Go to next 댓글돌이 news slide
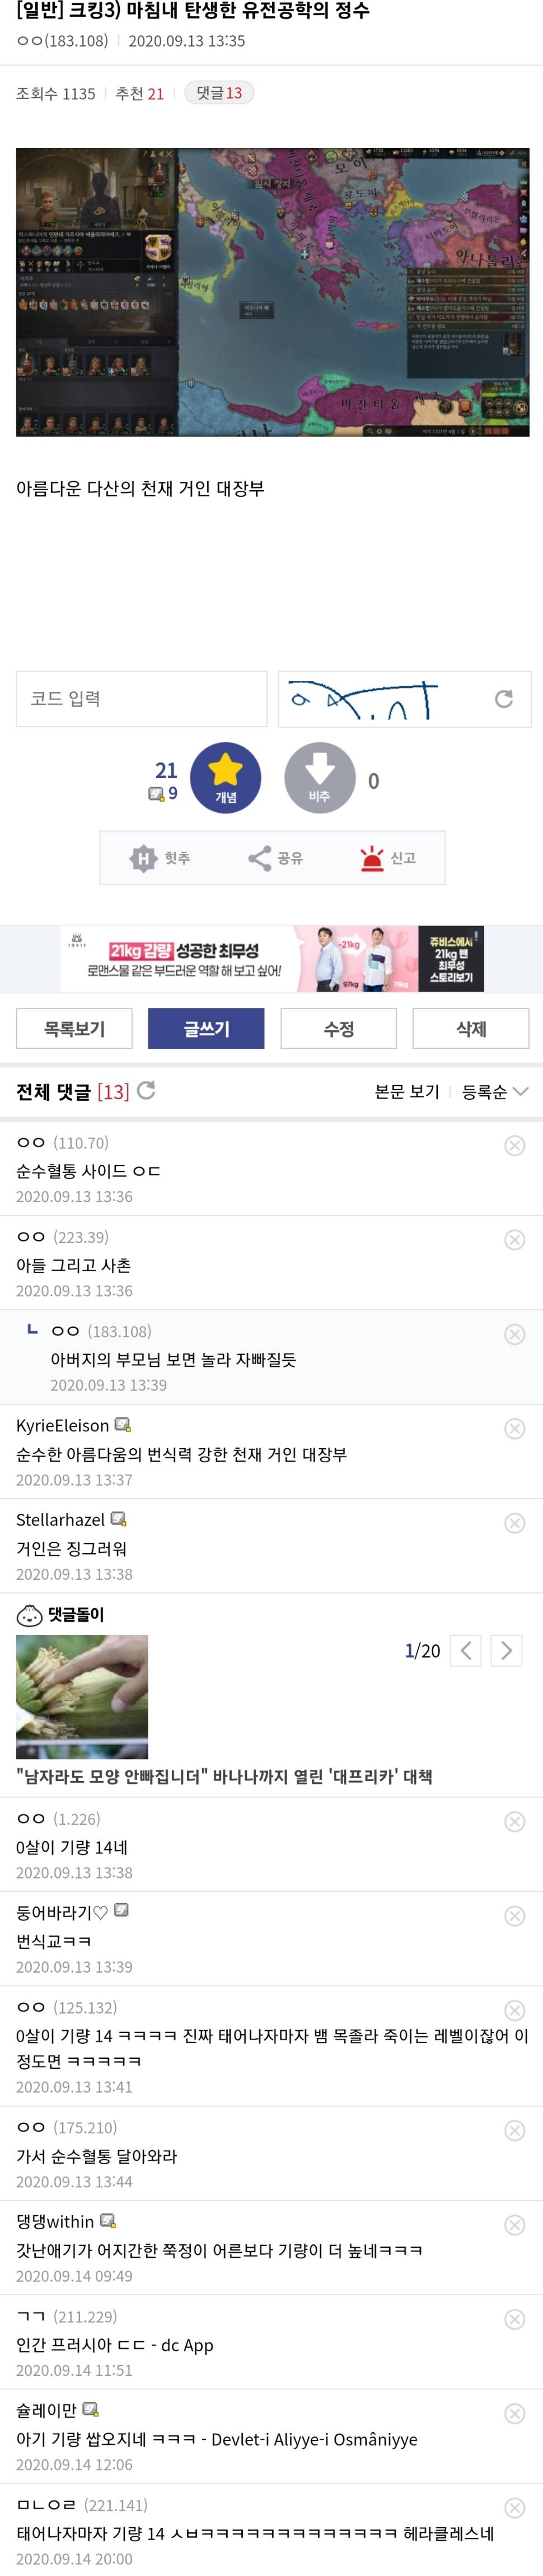543x2576 pixels. (506, 1650)
